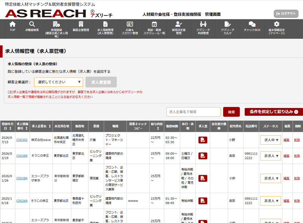Click 編集 link for C00269 row

point(286,201)
